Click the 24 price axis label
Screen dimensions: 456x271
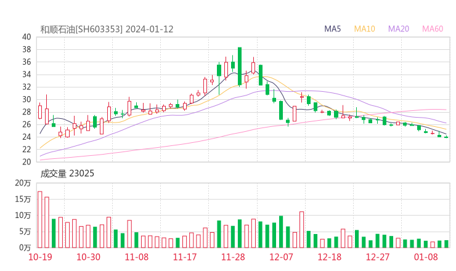pos(26,137)
